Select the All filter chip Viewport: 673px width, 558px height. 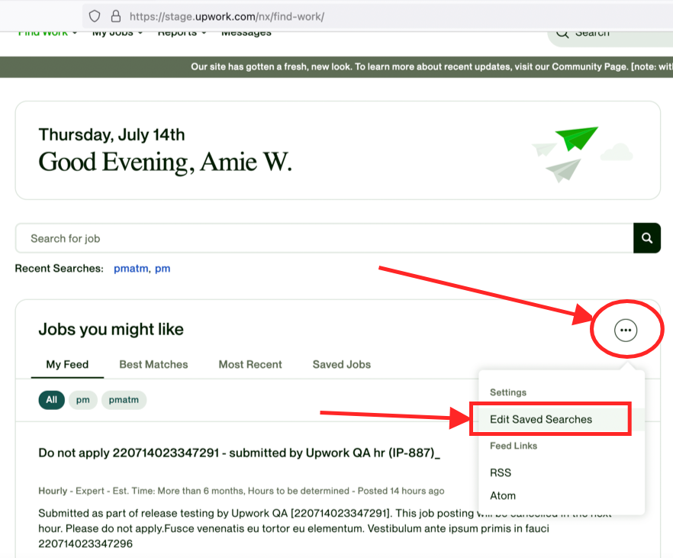[x=51, y=400]
